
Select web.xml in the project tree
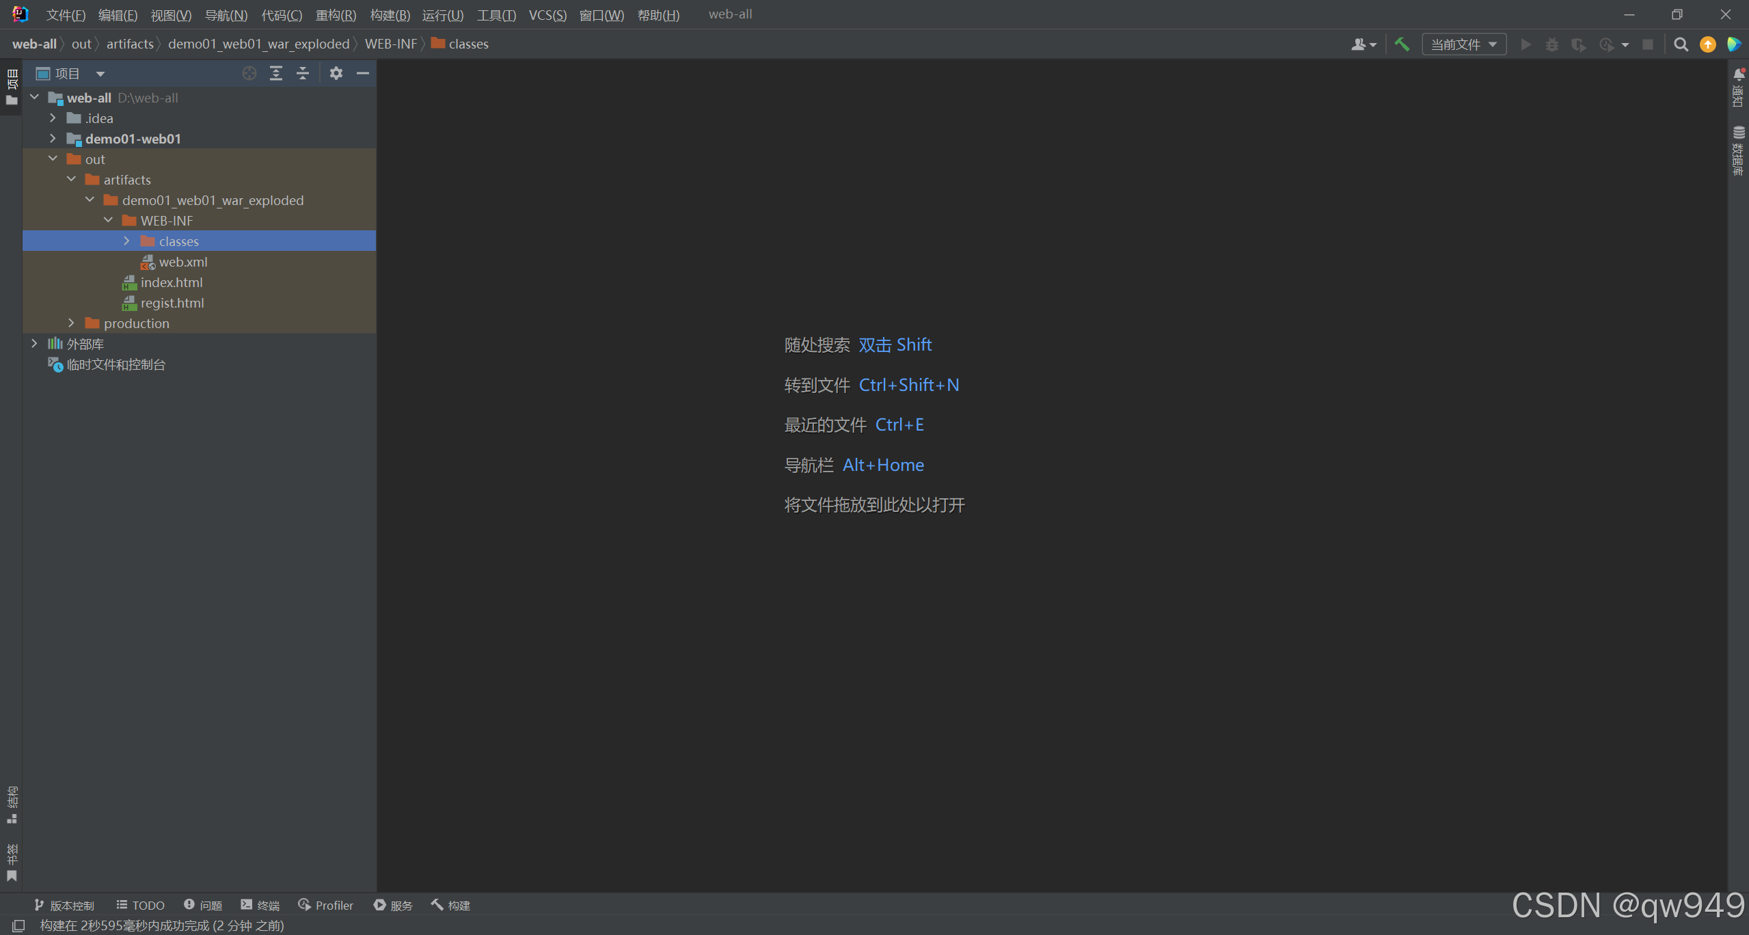coord(182,262)
